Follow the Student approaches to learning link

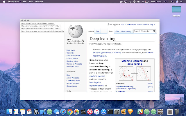[107, 53]
